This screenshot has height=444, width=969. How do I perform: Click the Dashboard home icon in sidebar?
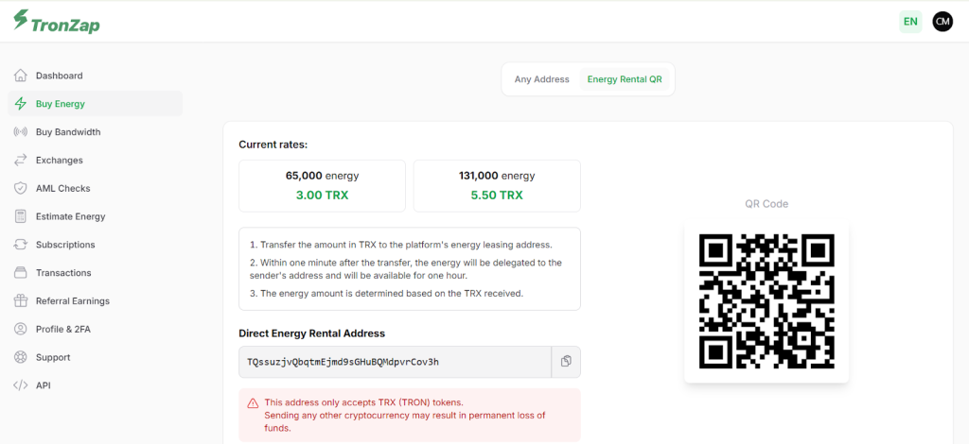coord(20,76)
